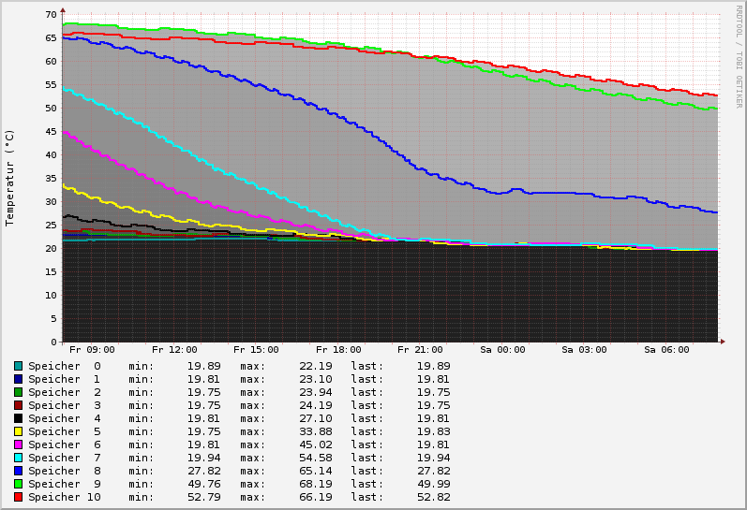Click the Fr 21:00 time axis label

pos(420,350)
